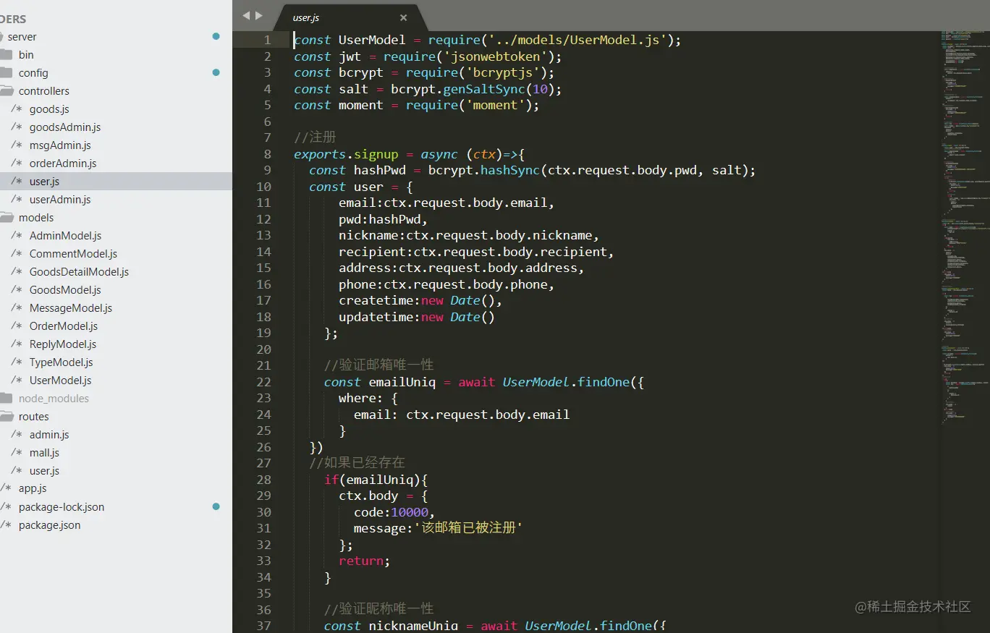This screenshot has width=990, height=633.
Task: Open package.json in the sidebar
Action: click(49, 525)
